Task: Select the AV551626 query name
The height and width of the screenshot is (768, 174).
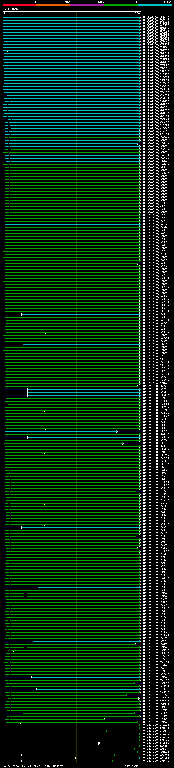Action: pos(10,9)
